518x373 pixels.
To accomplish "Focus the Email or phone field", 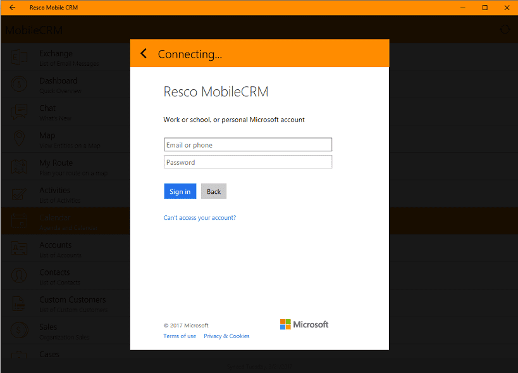I will 248,144.
